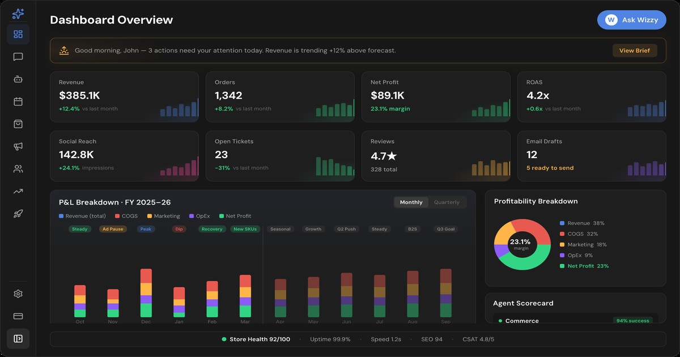Toggle the COGS legend item in P&L chart

click(x=126, y=216)
